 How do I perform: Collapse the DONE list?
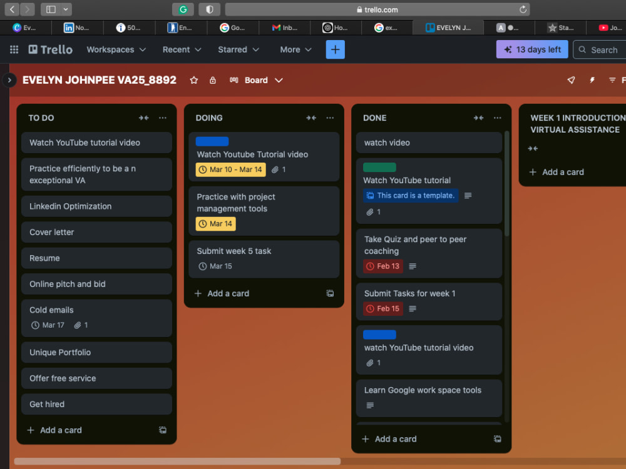[x=478, y=118]
